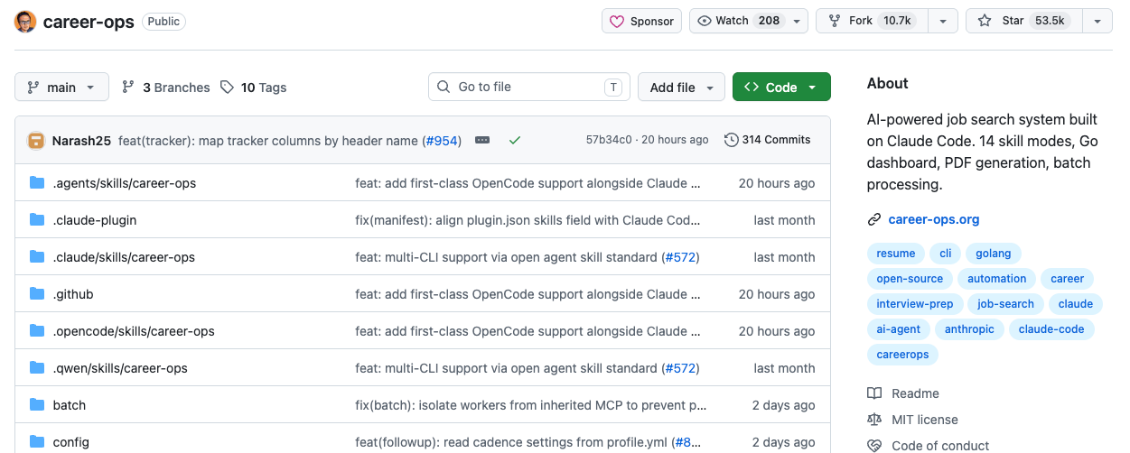Click the Sponsor heart button
The width and height of the screenshot is (1130, 453).
point(641,21)
